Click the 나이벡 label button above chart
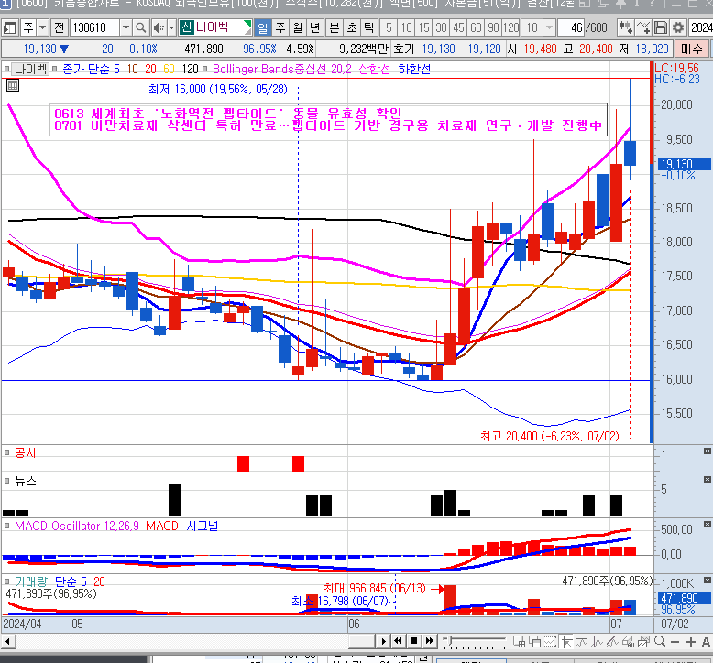The image size is (713, 663). coord(29,69)
